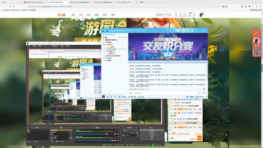Open source properties gear in OBS Sources panel

[57, 141]
